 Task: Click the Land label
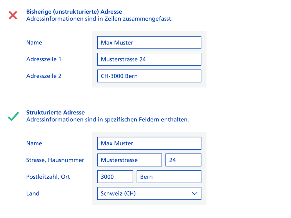(33, 193)
